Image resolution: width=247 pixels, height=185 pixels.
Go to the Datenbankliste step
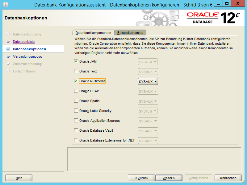(x=24, y=42)
